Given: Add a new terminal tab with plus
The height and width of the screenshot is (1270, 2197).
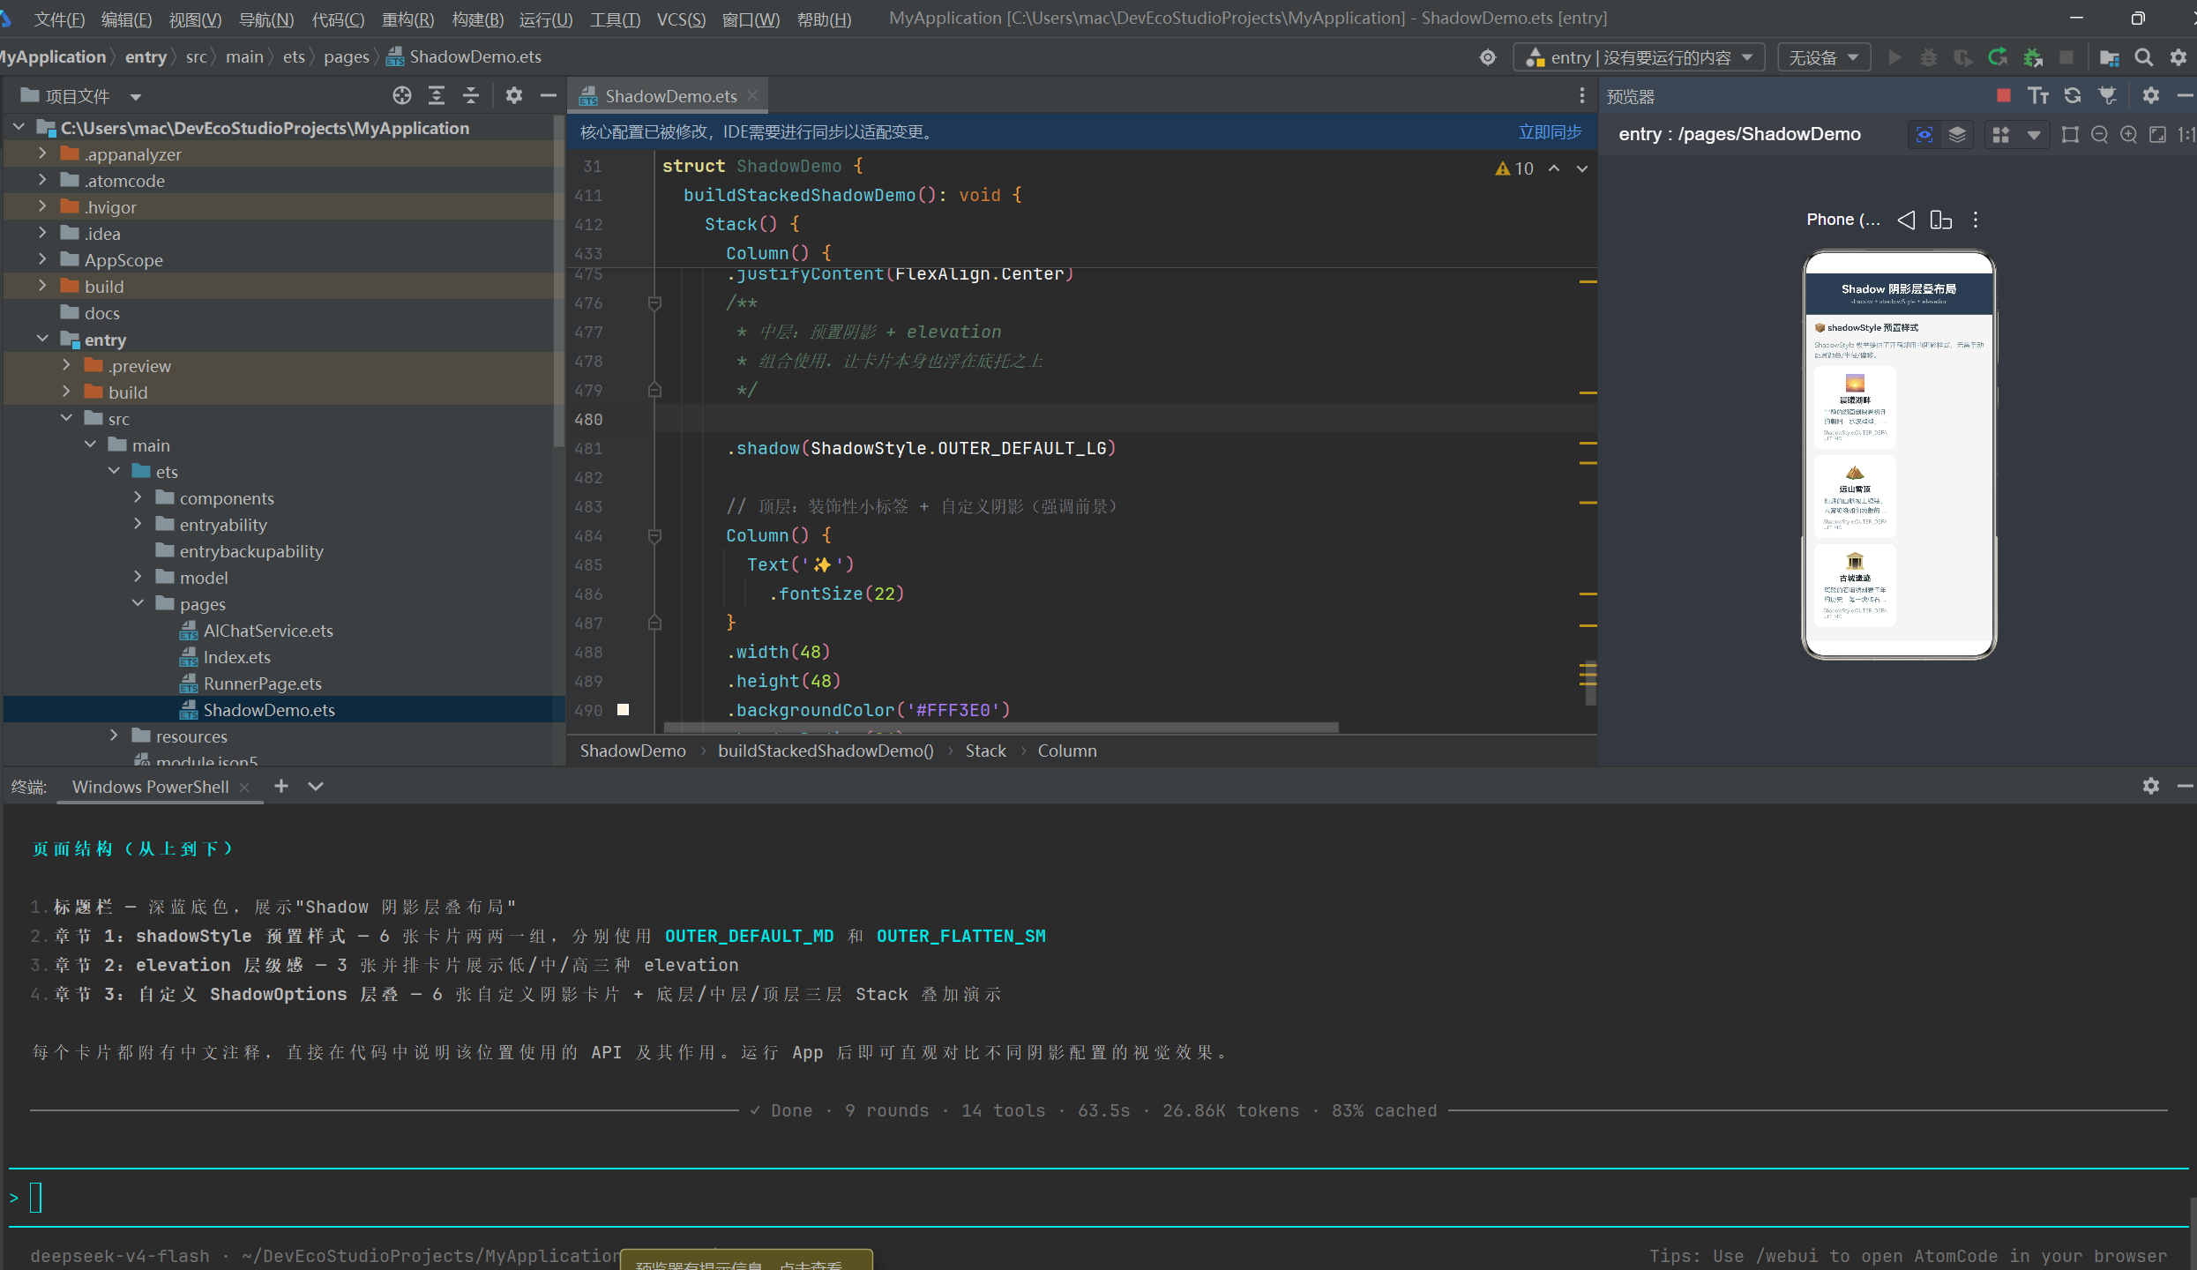Looking at the screenshot, I should click(281, 786).
